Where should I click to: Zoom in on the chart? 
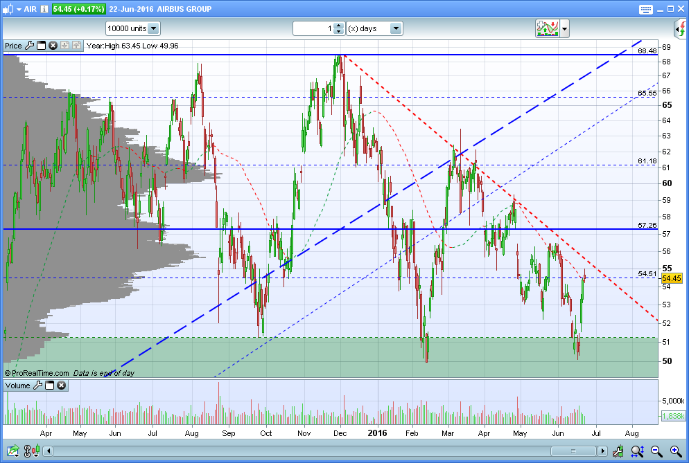pyautogui.click(x=677, y=451)
